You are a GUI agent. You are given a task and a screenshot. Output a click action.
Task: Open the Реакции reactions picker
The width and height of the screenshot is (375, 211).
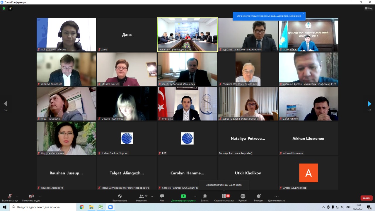[258, 198]
